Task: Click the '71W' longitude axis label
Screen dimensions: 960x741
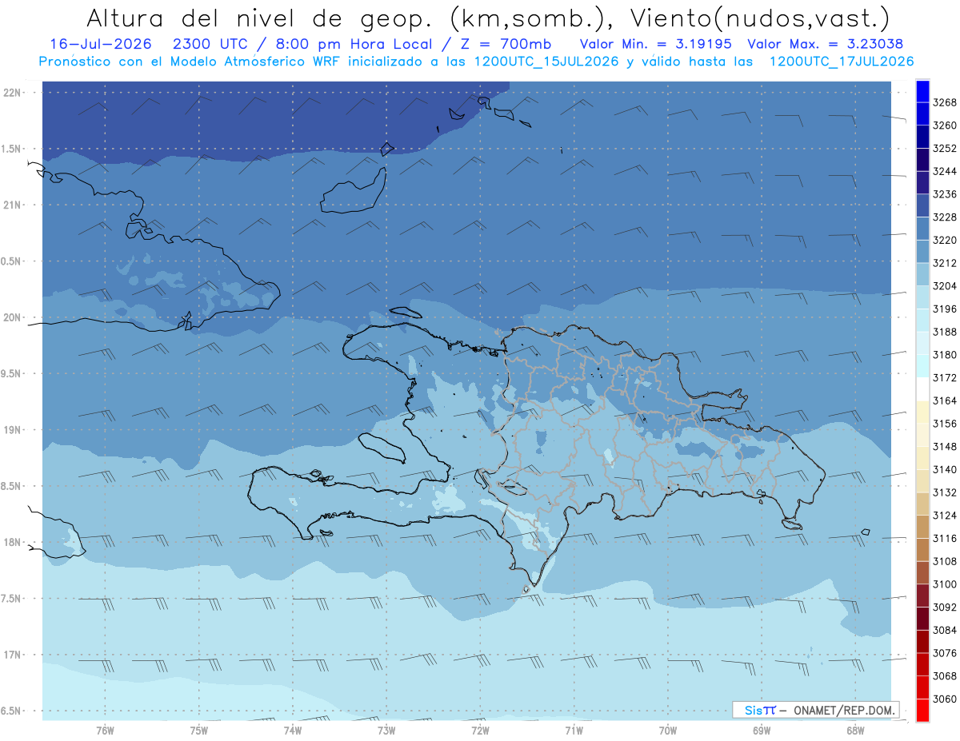Action: 574,731
